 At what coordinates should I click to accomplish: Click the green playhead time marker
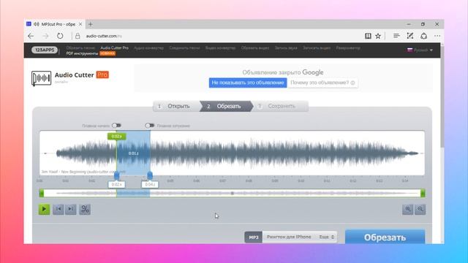(x=117, y=137)
